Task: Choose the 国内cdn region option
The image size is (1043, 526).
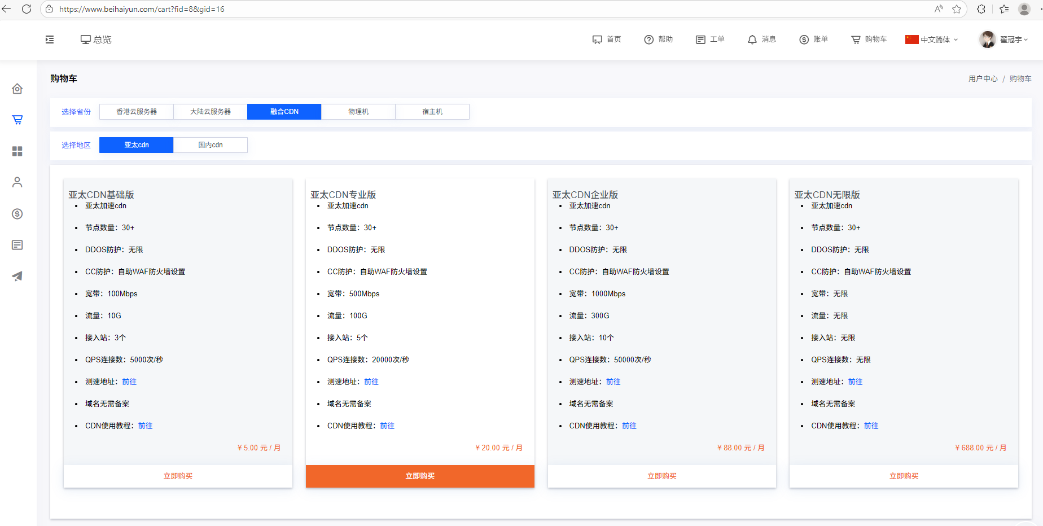Action: pyautogui.click(x=211, y=145)
